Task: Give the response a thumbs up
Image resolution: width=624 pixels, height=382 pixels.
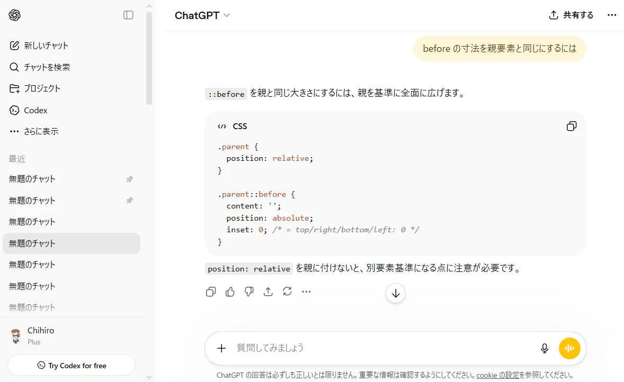Action: pos(230,292)
